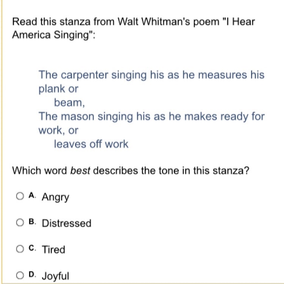Click the "America Singing" title text
Image resolution: width=284 pixels, height=284 pixels.
(54, 35)
